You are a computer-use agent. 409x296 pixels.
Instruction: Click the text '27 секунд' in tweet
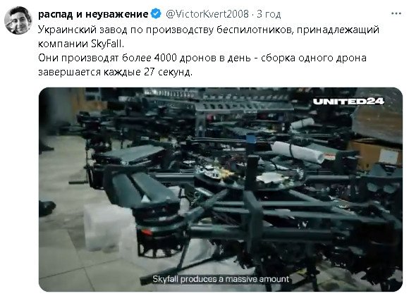pos(168,72)
